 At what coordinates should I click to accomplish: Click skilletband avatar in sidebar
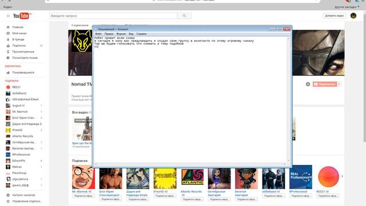pos(8,93)
